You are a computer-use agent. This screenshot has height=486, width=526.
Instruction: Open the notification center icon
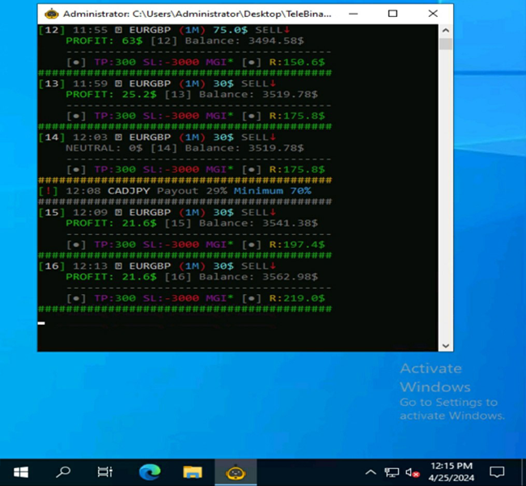497,471
